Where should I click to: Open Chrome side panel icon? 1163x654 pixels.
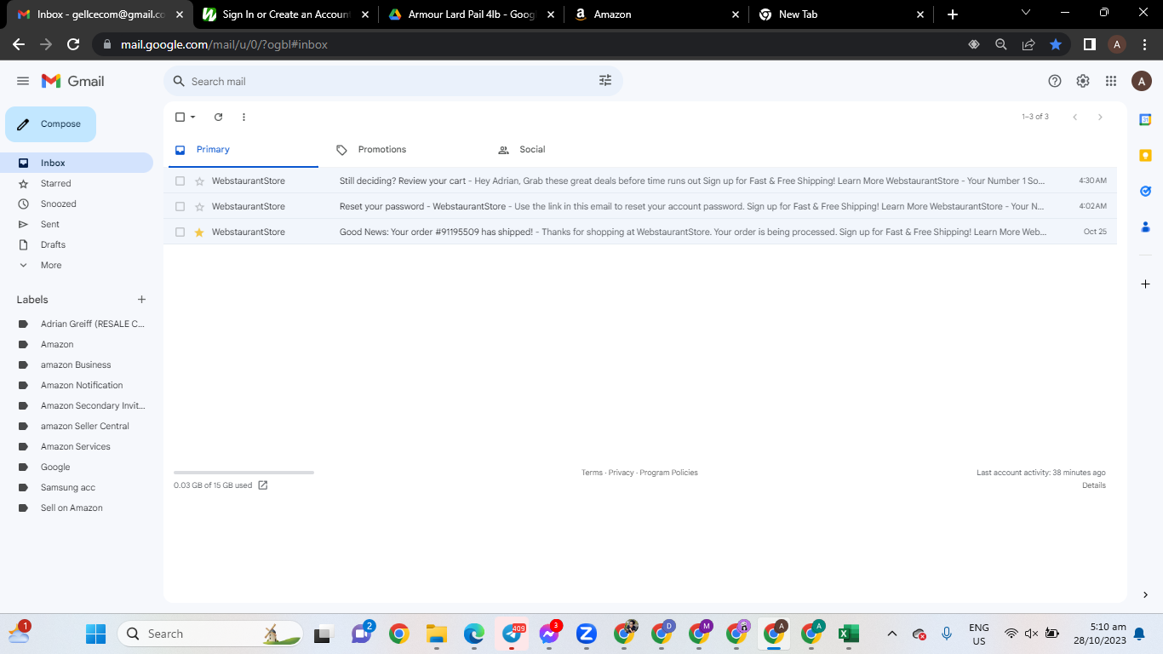point(1089,44)
